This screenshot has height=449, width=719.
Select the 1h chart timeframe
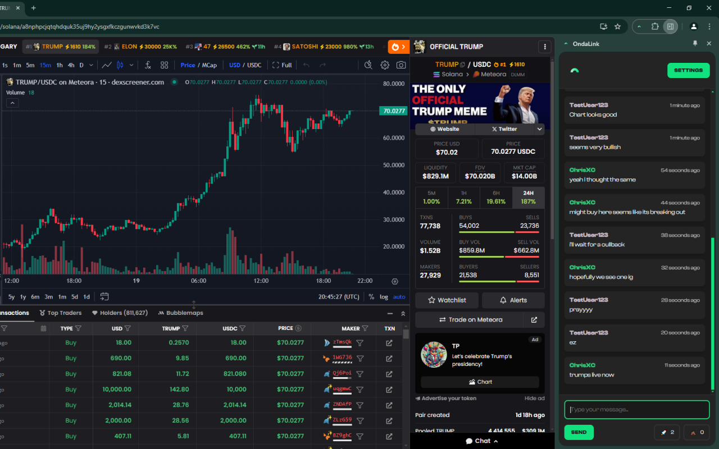click(60, 65)
